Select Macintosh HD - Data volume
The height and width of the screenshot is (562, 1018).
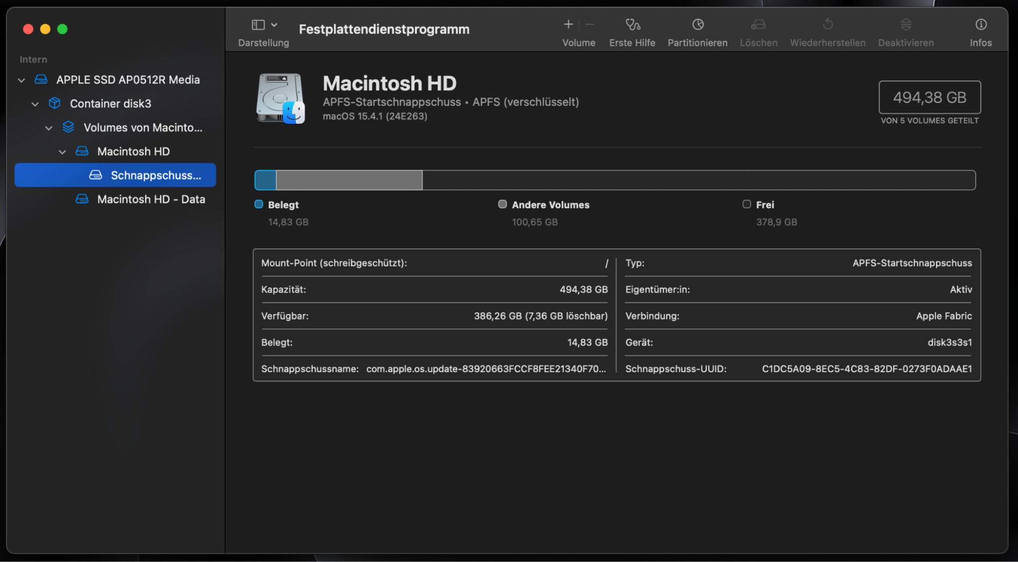tap(151, 200)
